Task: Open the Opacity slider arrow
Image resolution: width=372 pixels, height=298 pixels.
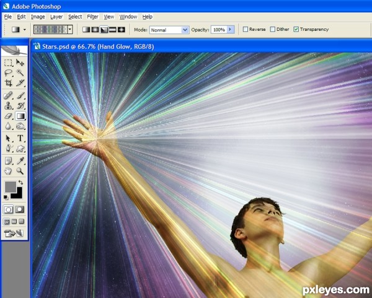Action: click(x=231, y=29)
